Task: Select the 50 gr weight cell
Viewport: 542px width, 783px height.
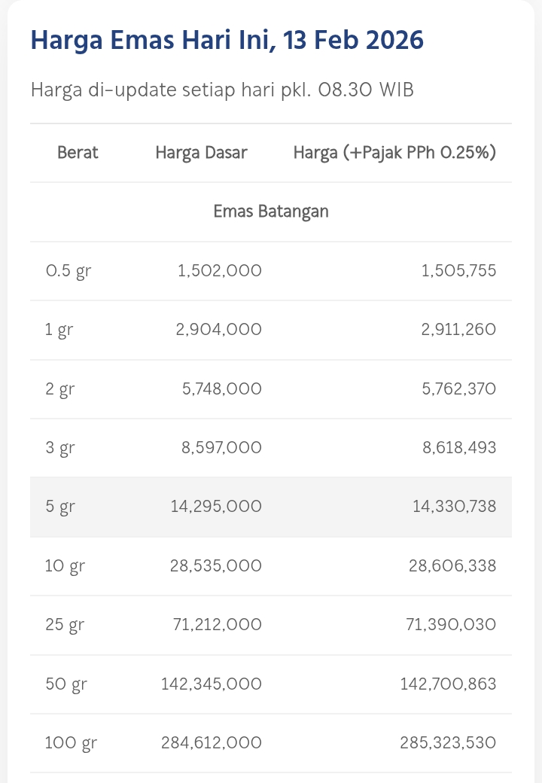Action: [x=66, y=684]
